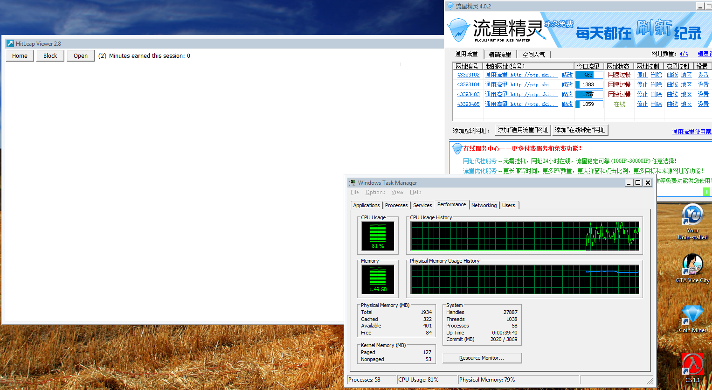Launch the GTA Vice City desktop icon
Viewport: 712px width, 390px height.
[693, 268]
